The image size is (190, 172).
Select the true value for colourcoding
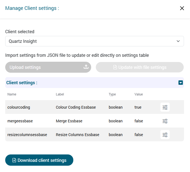[x=138, y=107]
